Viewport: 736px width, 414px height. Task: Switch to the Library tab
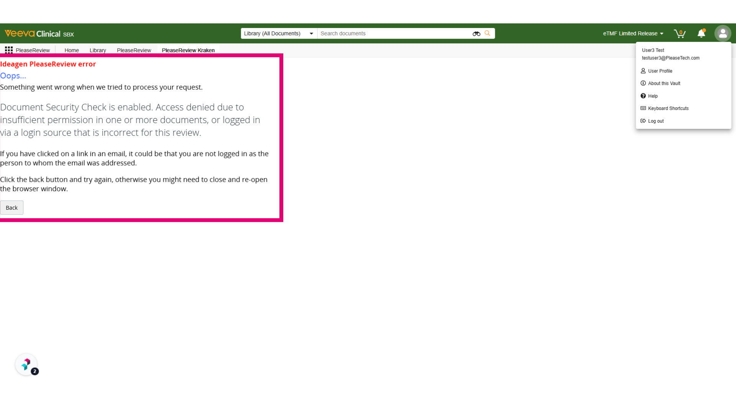click(x=98, y=50)
